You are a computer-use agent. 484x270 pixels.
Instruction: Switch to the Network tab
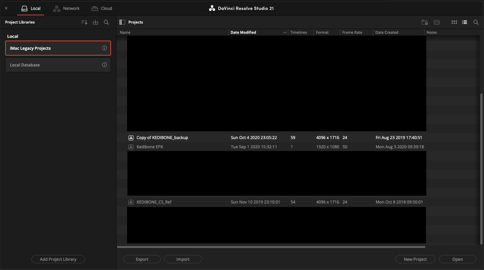(x=66, y=8)
